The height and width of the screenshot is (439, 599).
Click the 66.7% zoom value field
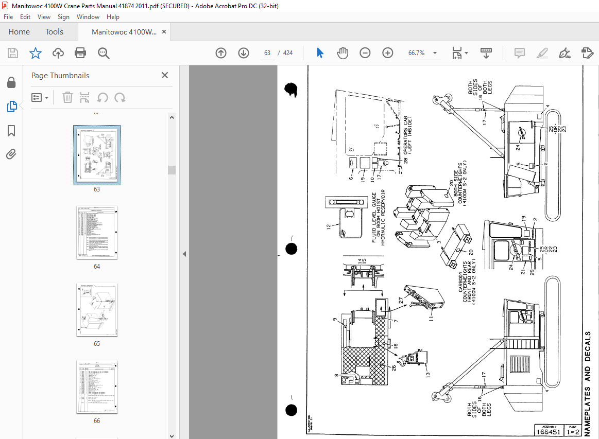click(x=416, y=53)
